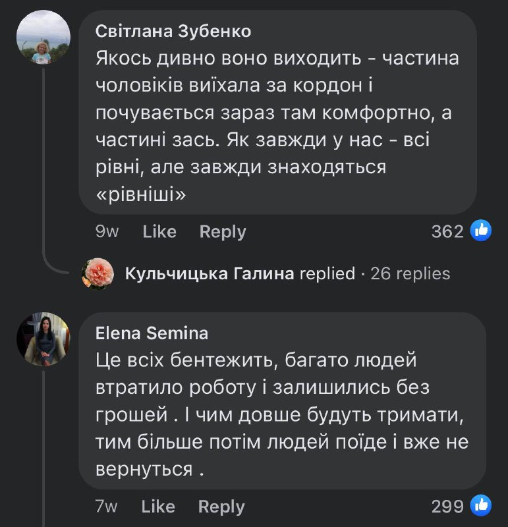Click the 9w comment timestamp
This screenshot has width=508, height=527.
[x=107, y=232]
